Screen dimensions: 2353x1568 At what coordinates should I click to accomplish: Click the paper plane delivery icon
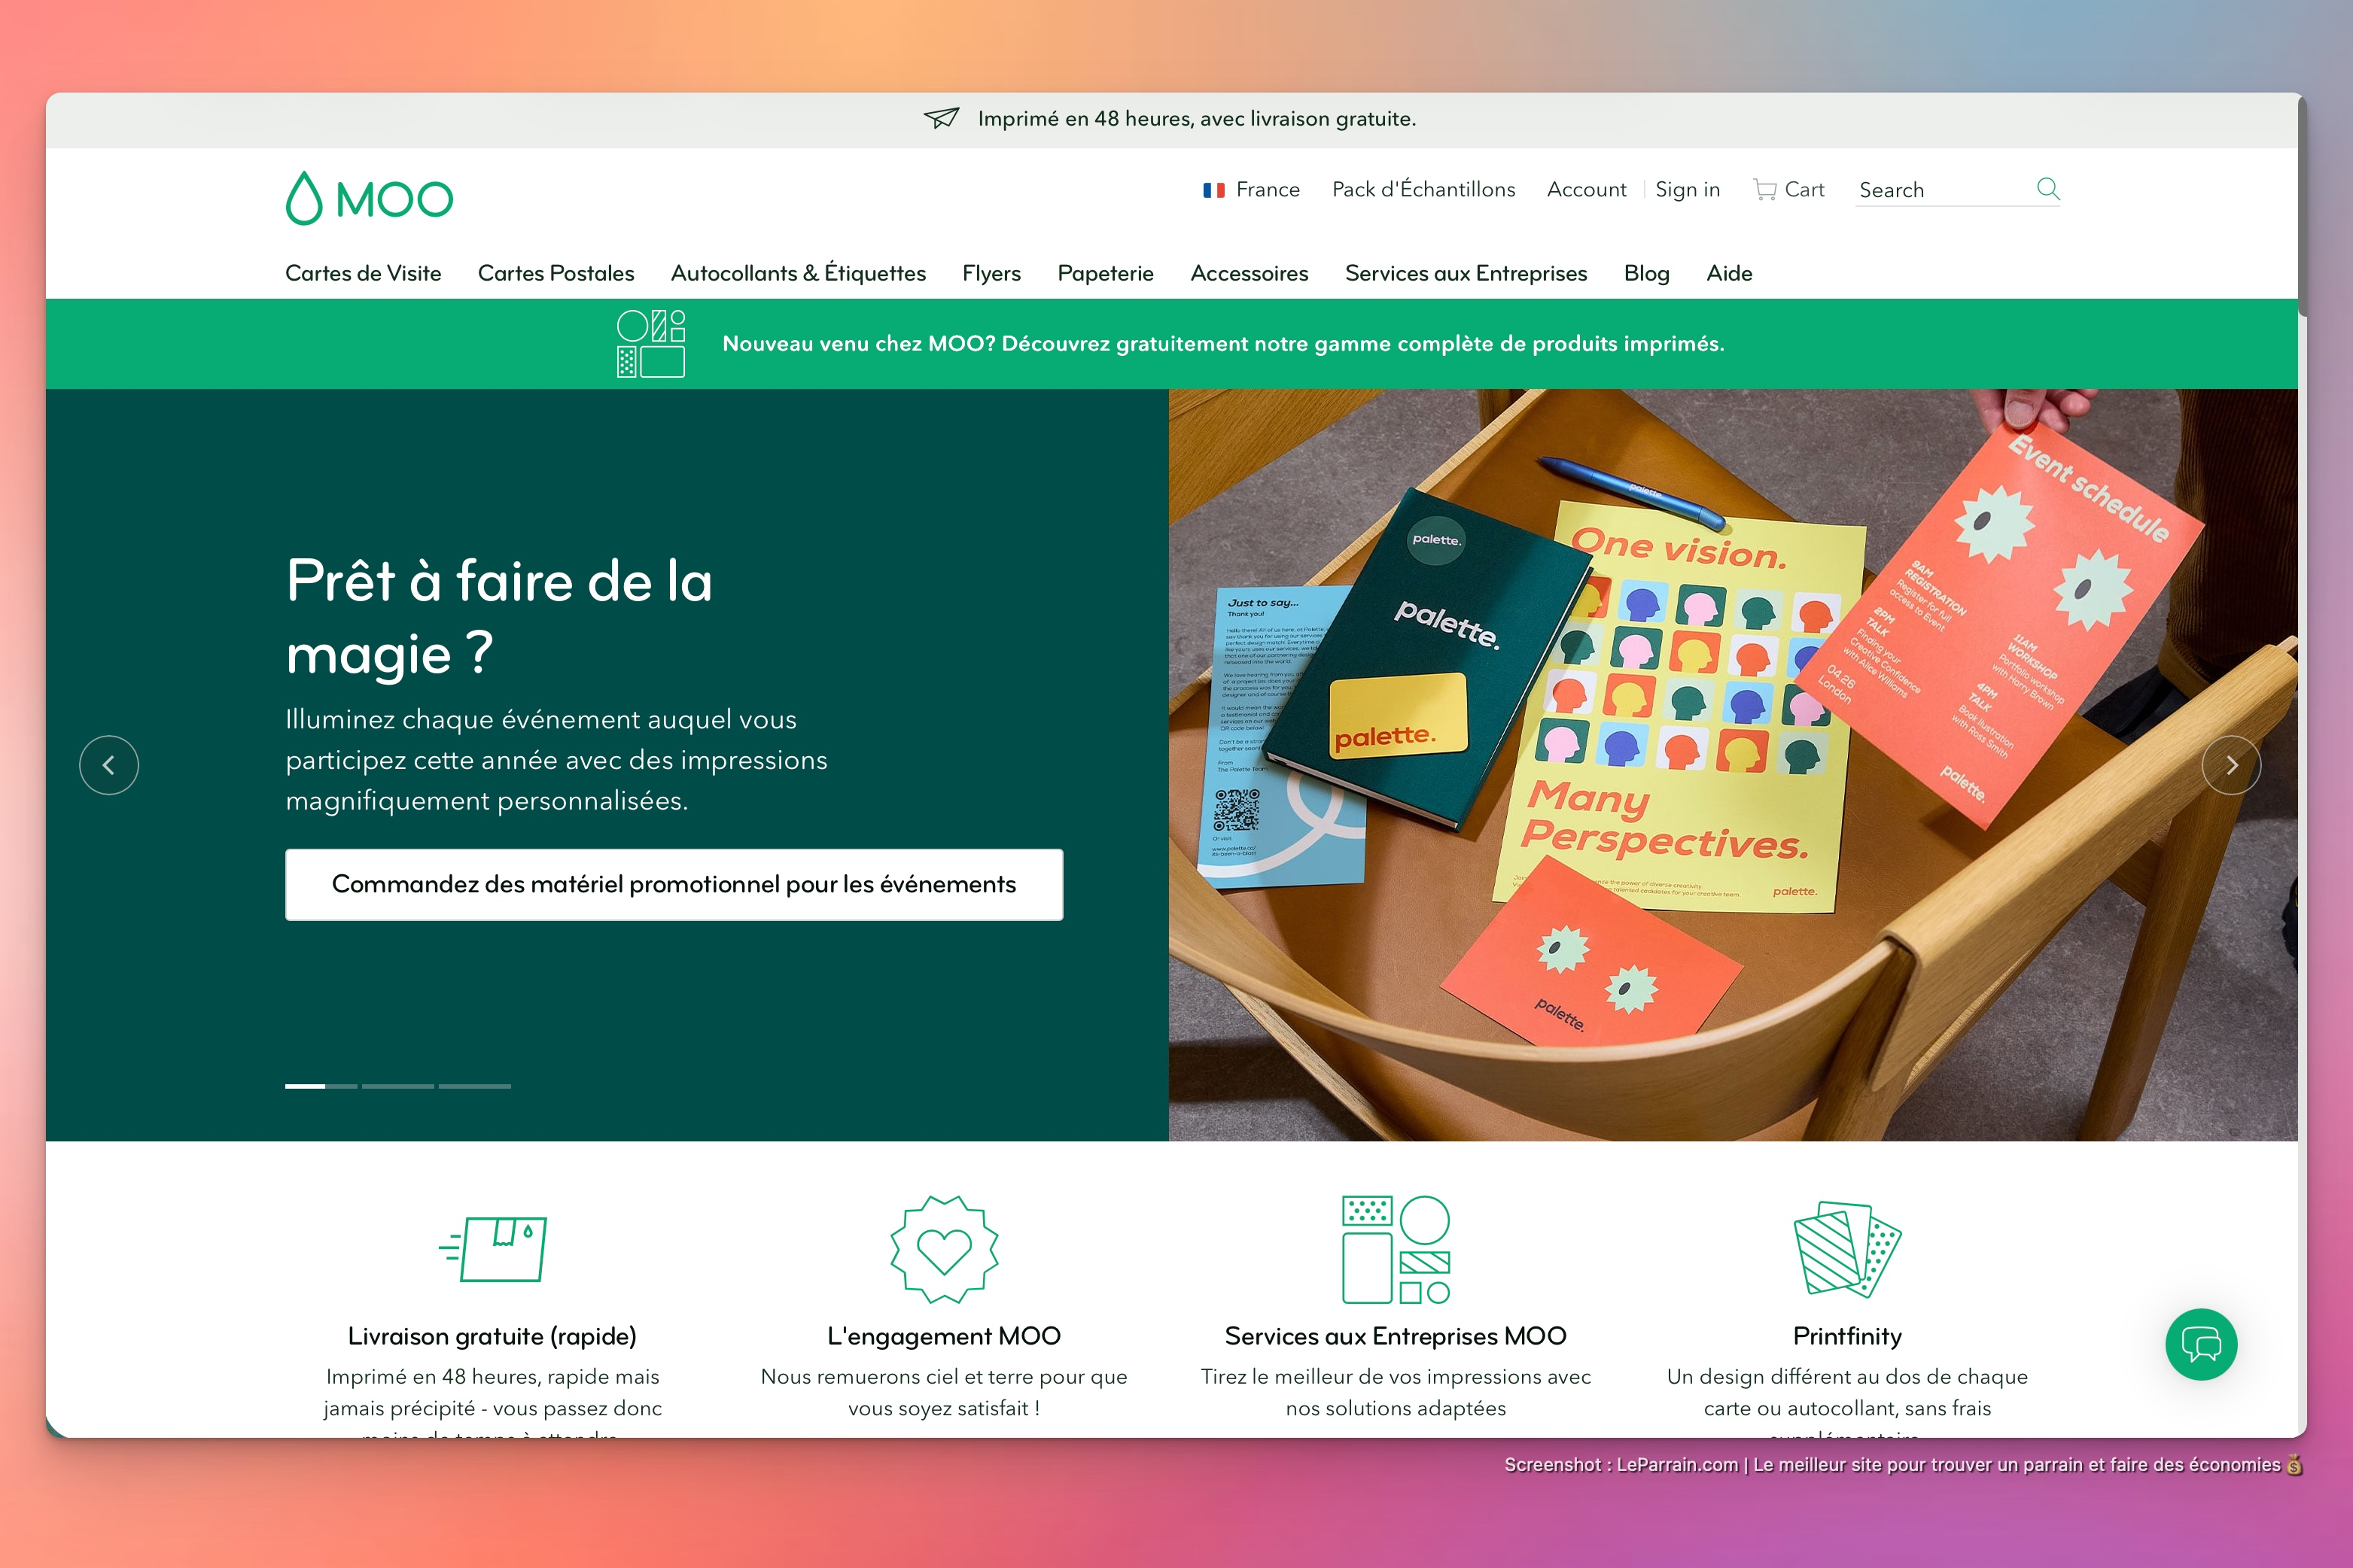(940, 118)
